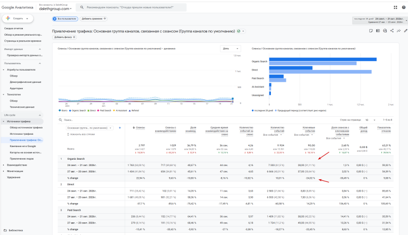The width and height of the screenshot is (408, 235).
Task: Click ПОКАЗАТЬ ВСЕ СТРОКИ link
Action: coord(81,134)
